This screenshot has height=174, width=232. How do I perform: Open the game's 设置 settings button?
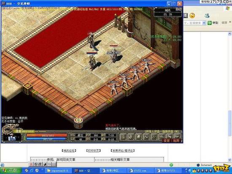[x=167, y=141]
